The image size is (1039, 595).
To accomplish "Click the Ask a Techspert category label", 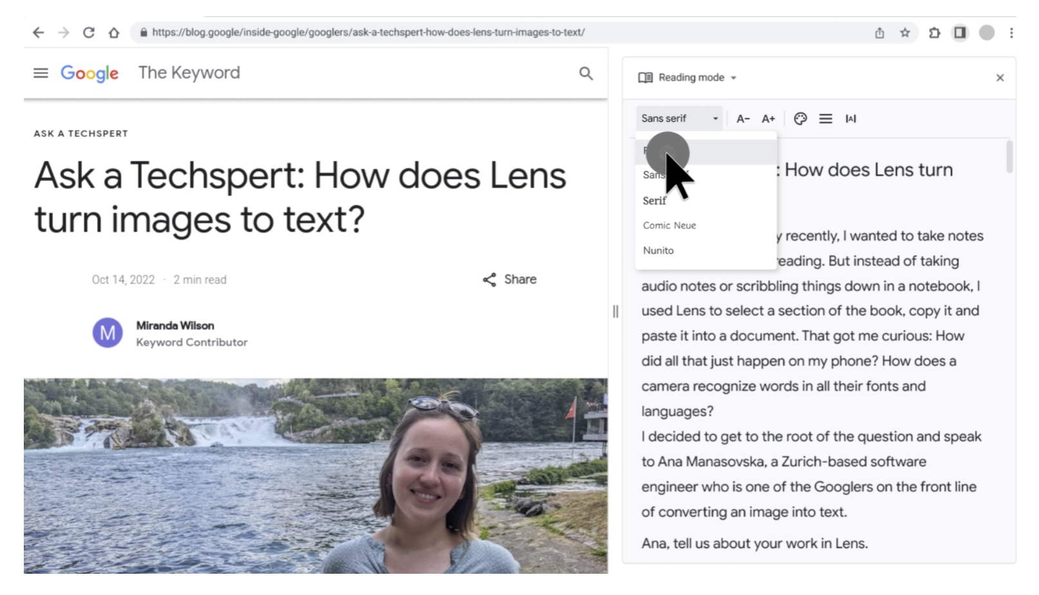I will coord(81,134).
